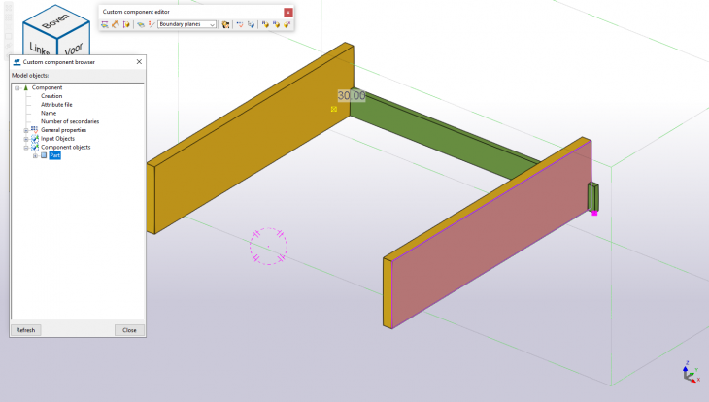Select Component objects in the tree
Image resolution: width=709 pixels, height=402 pixels.
[66, 147]
